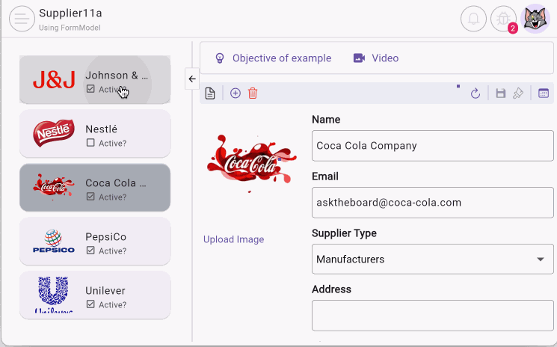The width and height of the screenshot is (557, 347).
Task: Toggle the Active checkbox for Unilever
Action: (90, 304)
